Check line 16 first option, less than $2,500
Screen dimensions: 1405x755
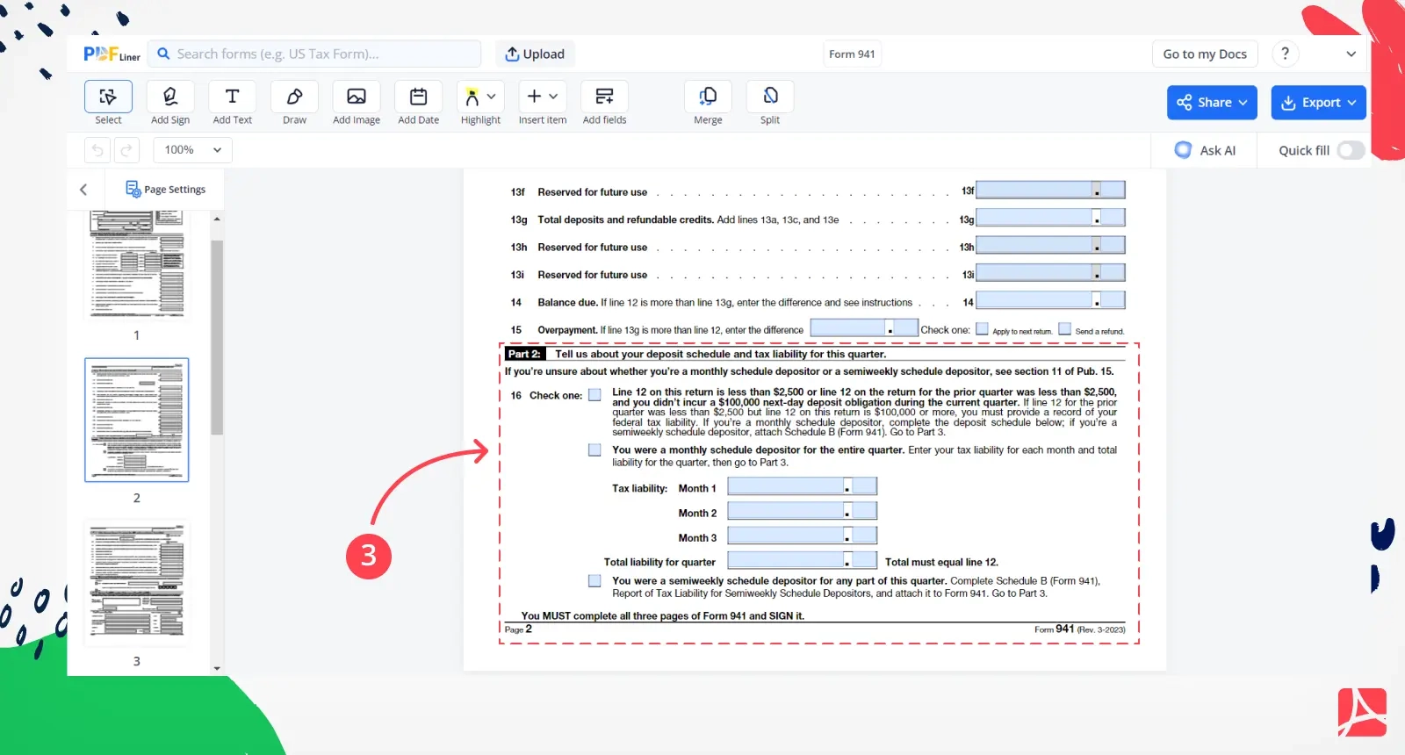coord(595,395)
